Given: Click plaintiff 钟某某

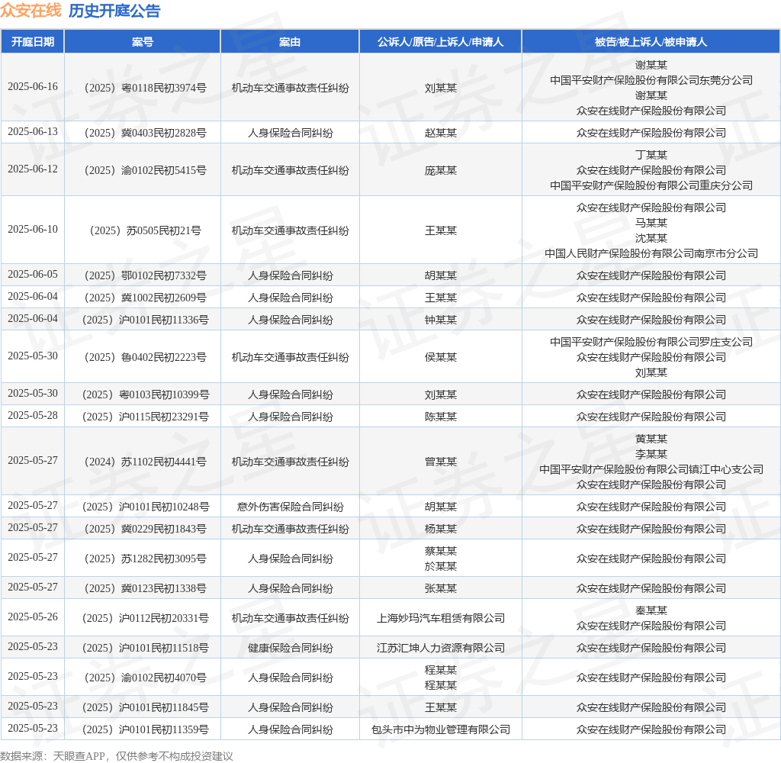Looking at the screenshot, I should [440, 320].
